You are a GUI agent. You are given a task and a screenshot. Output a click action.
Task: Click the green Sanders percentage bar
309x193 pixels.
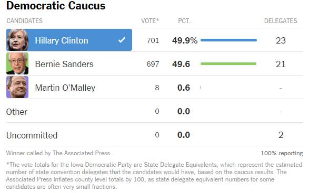click(x=228, y=63)
